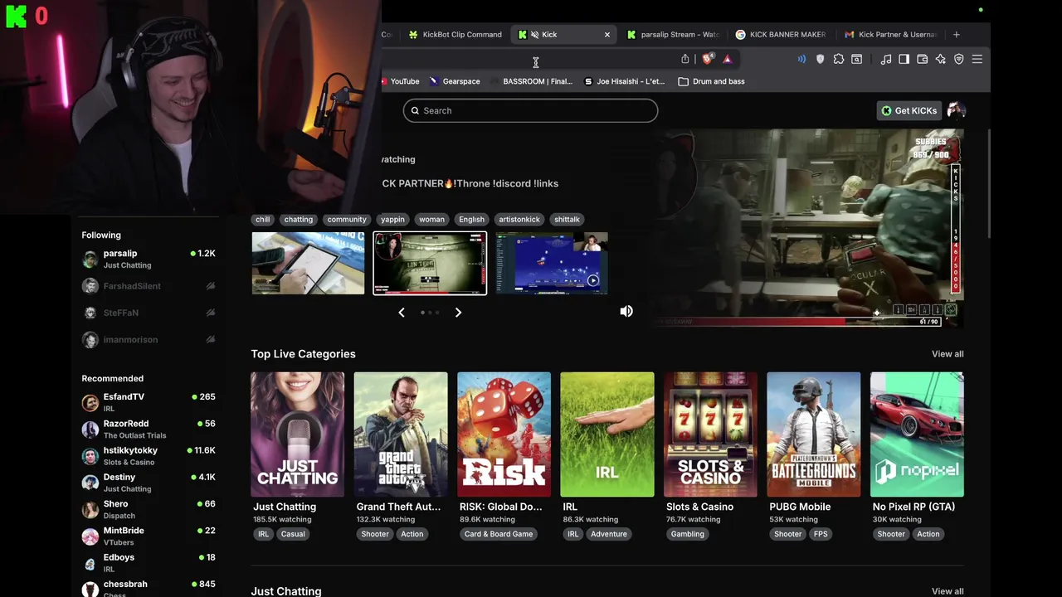1062x597 pixels.
Task: Open a new browser tab with plus
Action: click(957, 34)
